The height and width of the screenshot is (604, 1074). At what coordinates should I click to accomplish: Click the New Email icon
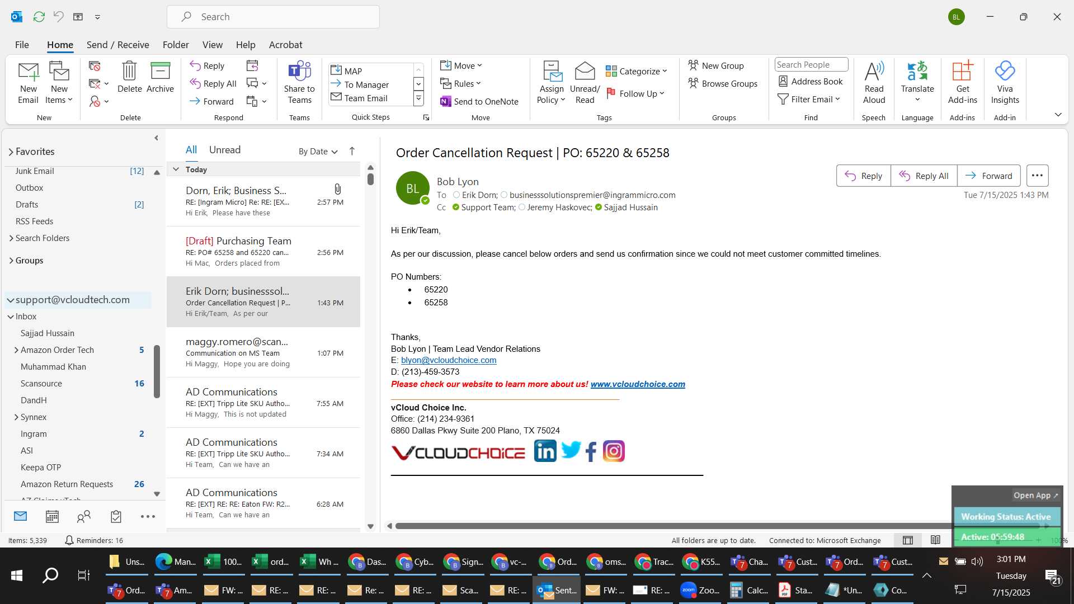pos(28,83)
